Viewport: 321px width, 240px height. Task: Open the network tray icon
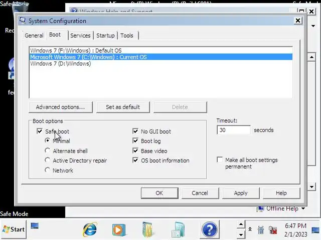point(261,230)
